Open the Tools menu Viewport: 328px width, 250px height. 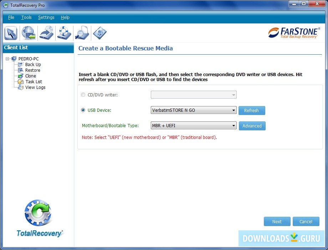26,17
